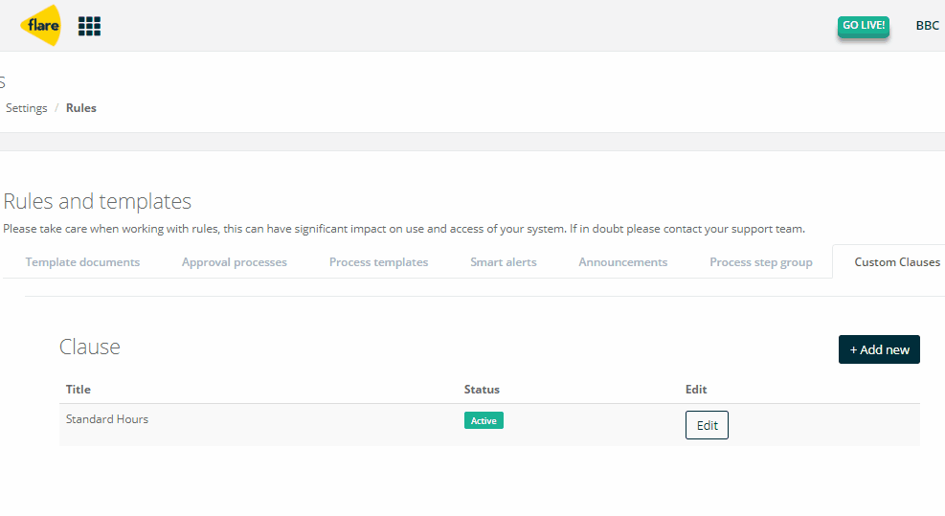Click the Active status badge
The height and width of the screenshot is (516, 945).
[484, 421]
